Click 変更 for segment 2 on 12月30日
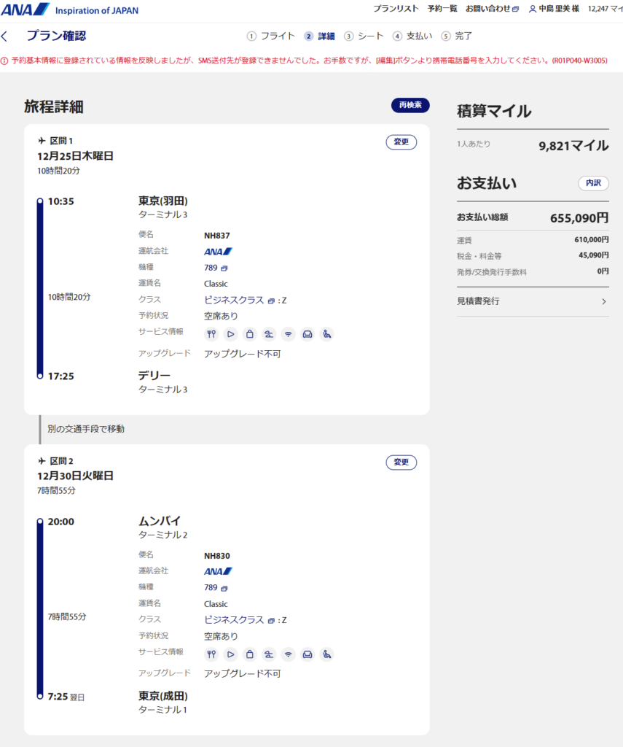The height and width of the screenshot is (747, 623). [401, 462]
